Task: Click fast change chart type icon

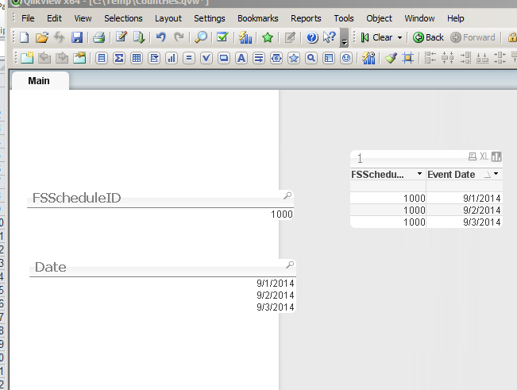Action: [x=496, y=156]
